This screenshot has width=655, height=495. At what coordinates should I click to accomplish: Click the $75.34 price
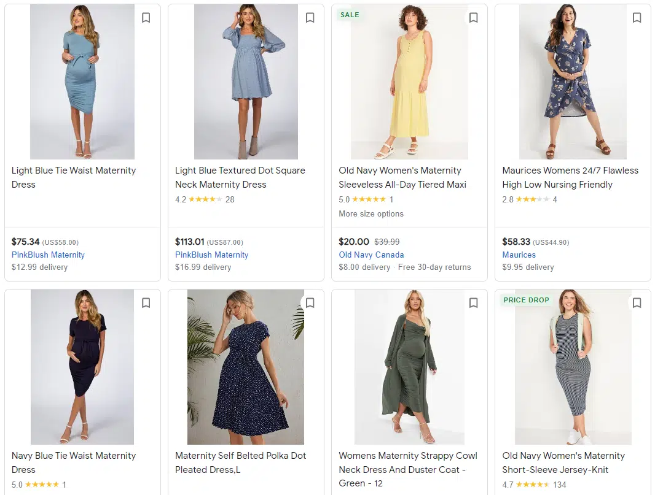pos(25,242)
